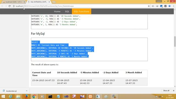The image size is (176, 99).
Task: Bookmark this page with the star icon
Action: point(149,6)
